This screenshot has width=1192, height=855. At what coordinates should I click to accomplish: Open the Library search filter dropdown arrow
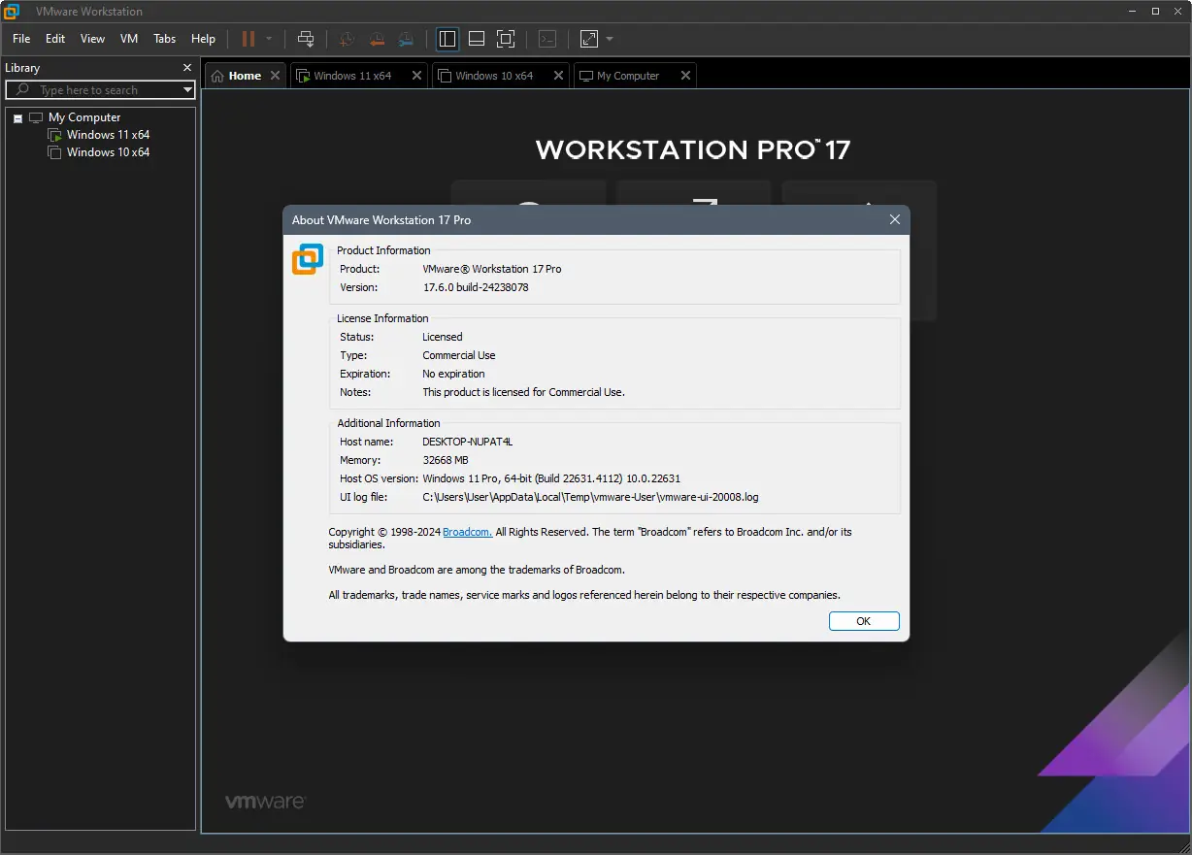(188, 90)
